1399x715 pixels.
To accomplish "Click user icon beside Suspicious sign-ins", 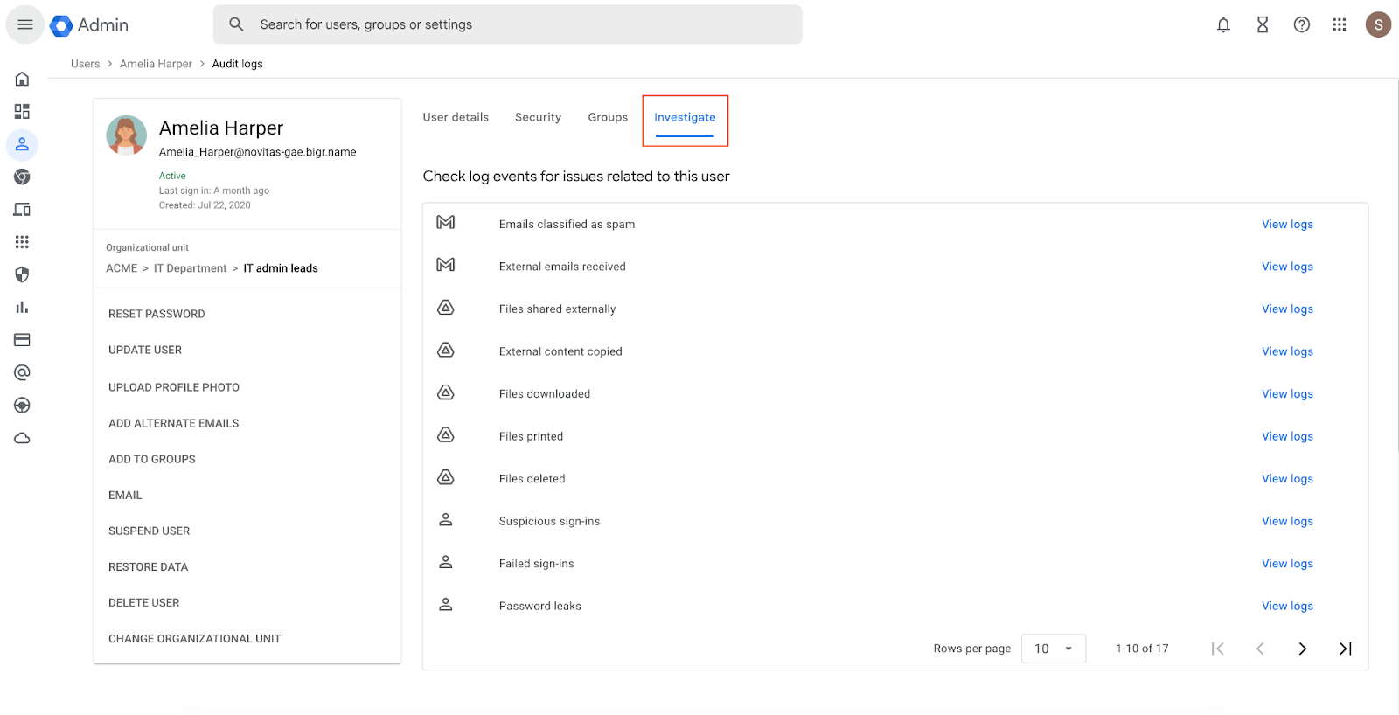I will 446,520.
